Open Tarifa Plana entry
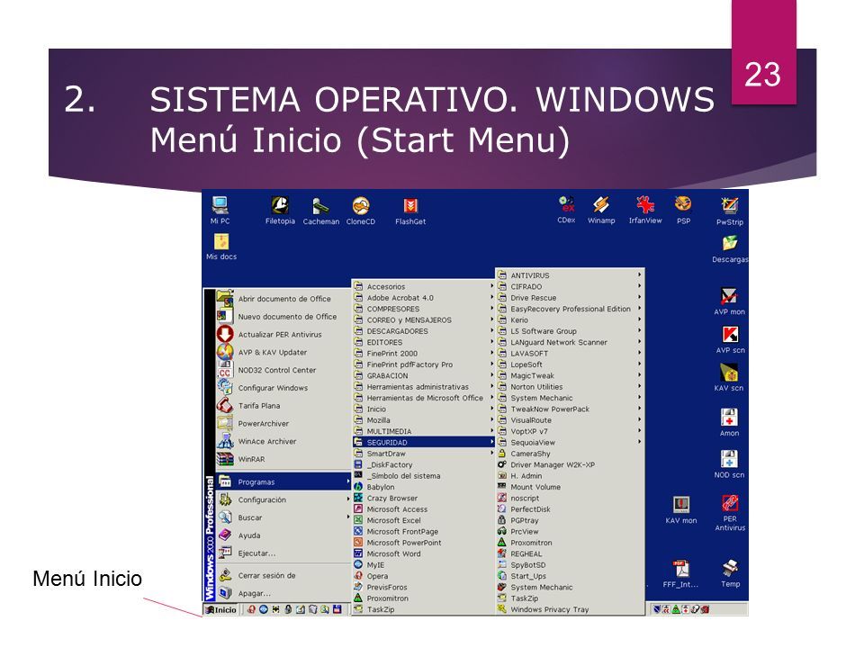 point(282,406)
